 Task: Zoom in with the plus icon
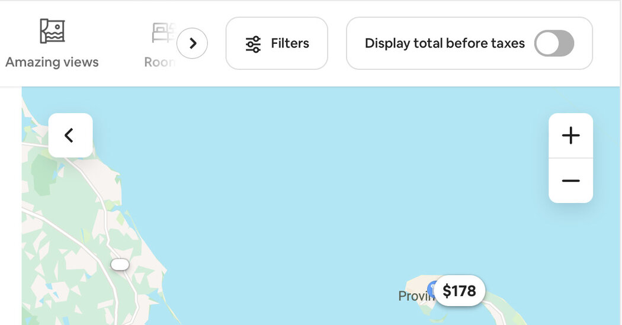570,136
